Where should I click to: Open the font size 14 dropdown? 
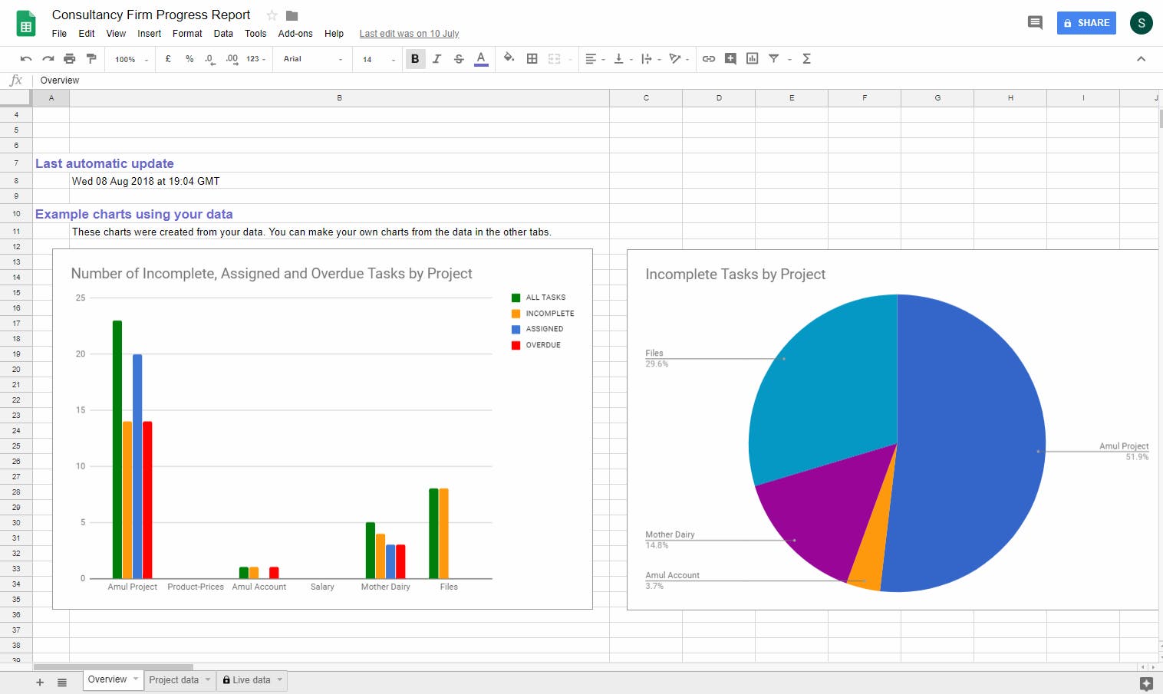tap(378, 59)
